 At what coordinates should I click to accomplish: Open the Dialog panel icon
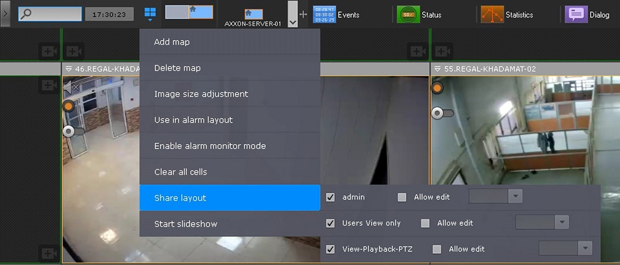click(x=576, y=14)
